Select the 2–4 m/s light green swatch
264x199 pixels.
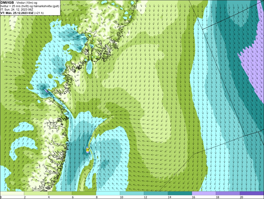[36, 193]
